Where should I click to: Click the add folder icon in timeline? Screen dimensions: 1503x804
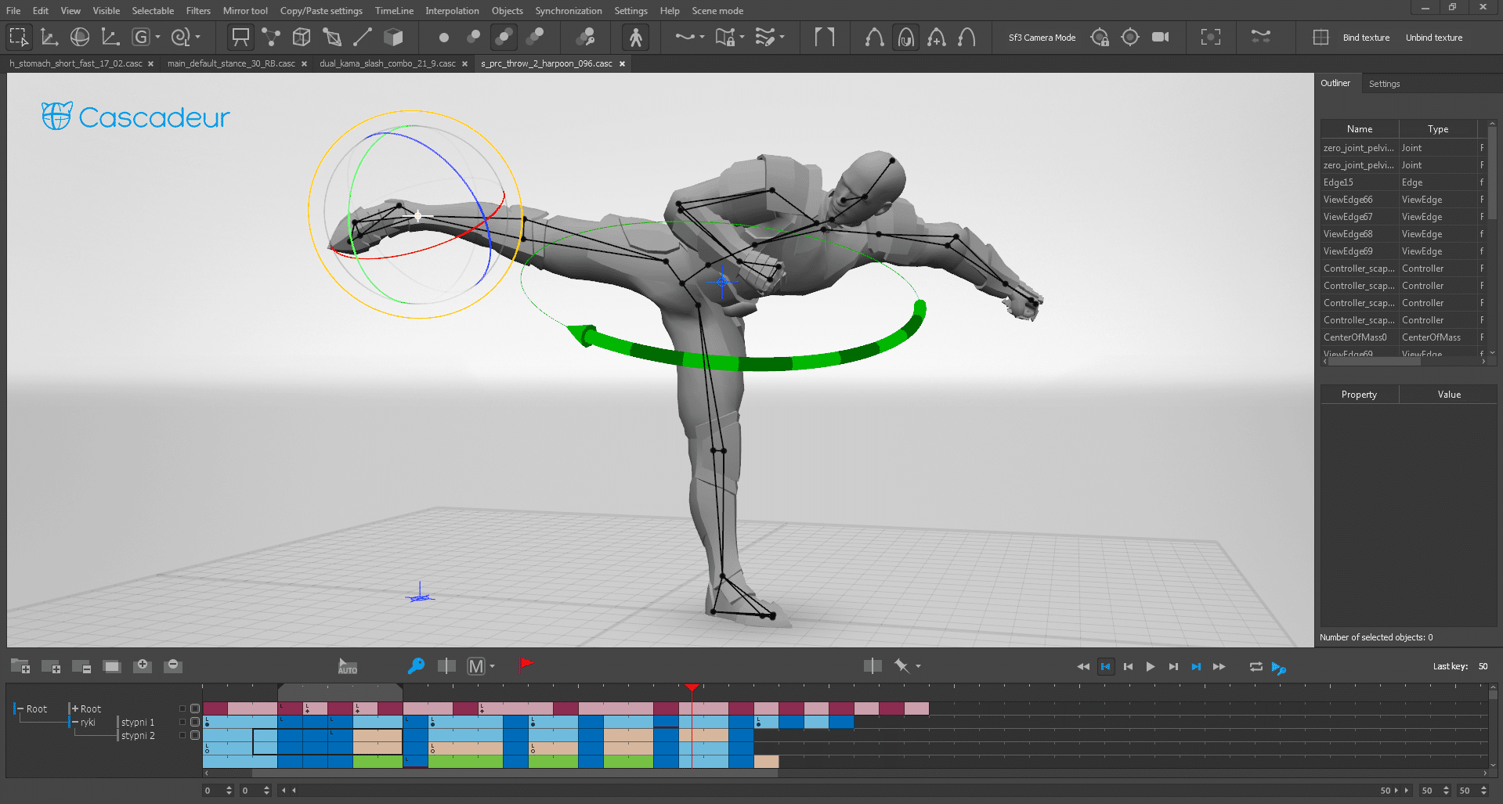coord(20,666)
